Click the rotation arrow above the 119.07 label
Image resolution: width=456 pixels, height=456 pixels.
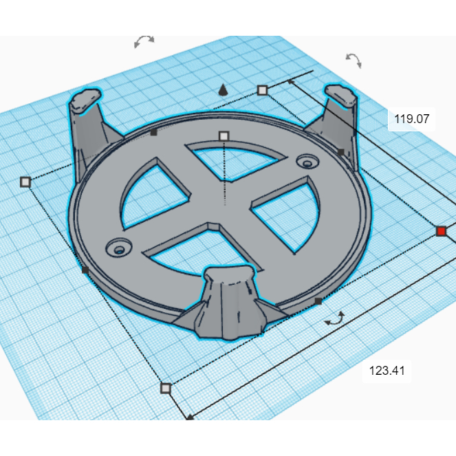353,60
